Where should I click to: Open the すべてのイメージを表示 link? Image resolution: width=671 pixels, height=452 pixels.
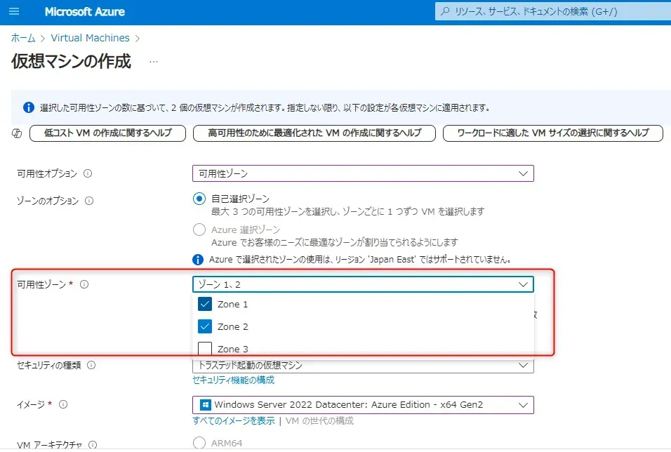tap(234, 421)
